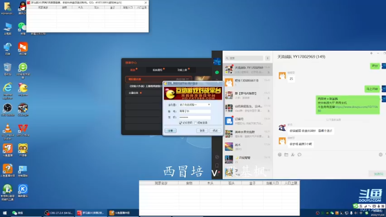Open the Tencent QQ penguin desktop icon
The height and width of the screenshot is (217, 386).
pyautogui.click(x=22, y=8)
